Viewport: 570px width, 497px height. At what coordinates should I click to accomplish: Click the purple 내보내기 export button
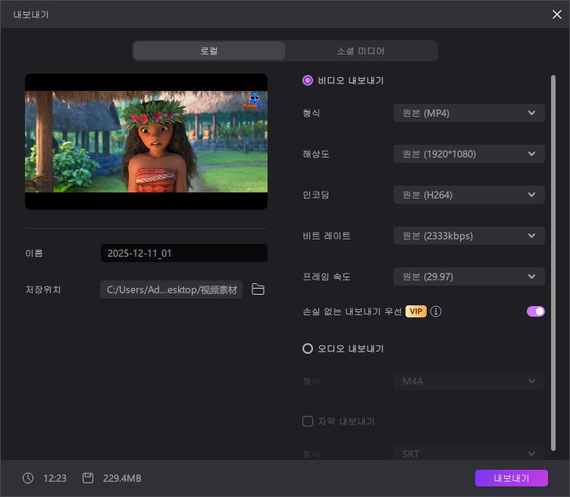pyautogui.click(x=512, y=478)
